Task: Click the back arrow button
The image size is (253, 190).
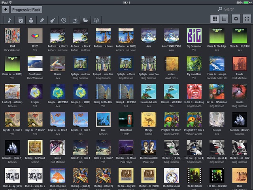Action: (x=6, y=9)
